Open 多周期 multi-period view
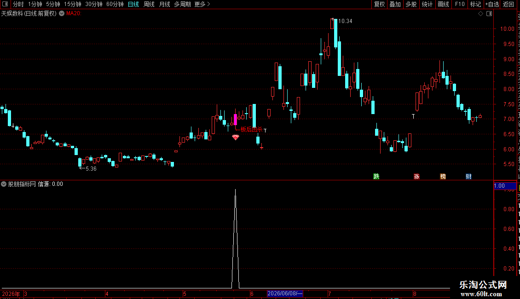Image resolution: width=520 pixels, height=299 pixels. click(x=182, y=4)
